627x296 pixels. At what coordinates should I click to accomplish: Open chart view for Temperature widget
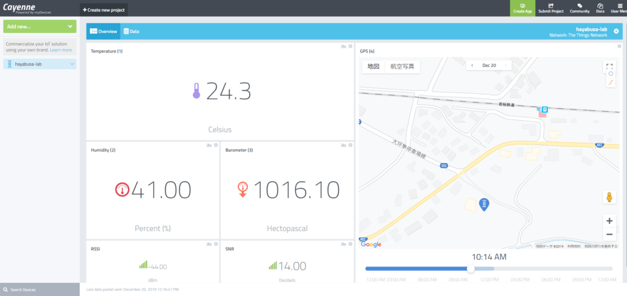tap(343, 47)
